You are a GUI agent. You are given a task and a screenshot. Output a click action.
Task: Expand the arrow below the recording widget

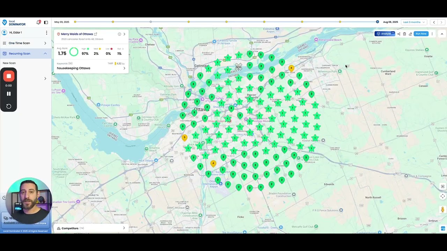[45, 79]
